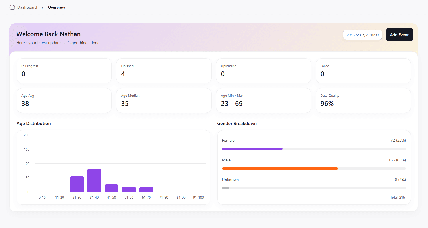Click the orange Male progress bar
Image resolution: width=428 pixels, height=228 pixels.
tap(280, 169)
